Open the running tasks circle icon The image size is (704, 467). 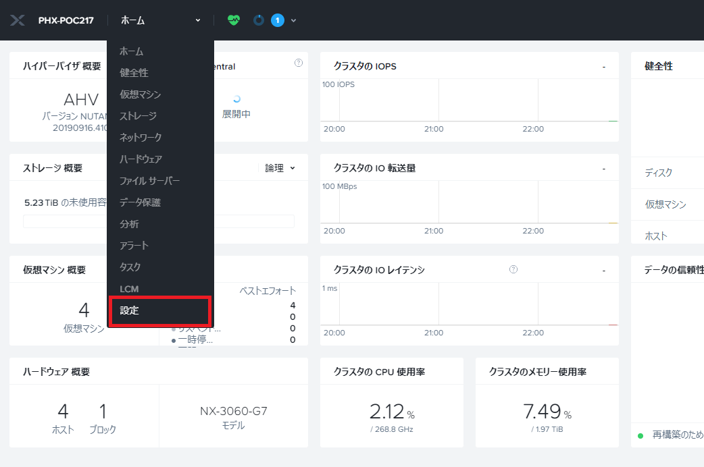pyautogui.click(x=259, y=20)
